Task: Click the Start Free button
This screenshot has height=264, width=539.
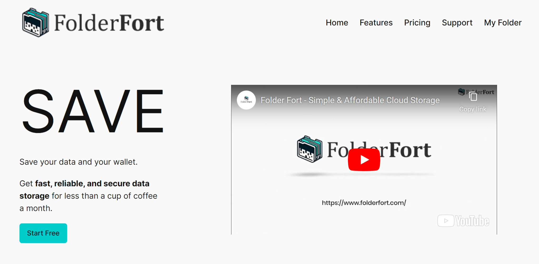Action: [x=43, y=233]
